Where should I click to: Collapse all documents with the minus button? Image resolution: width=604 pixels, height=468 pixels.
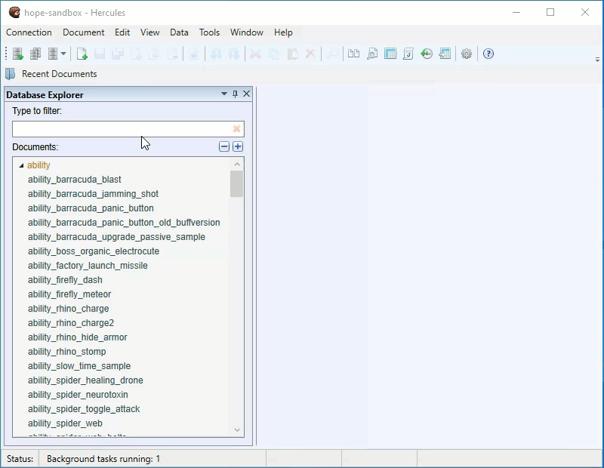point(224,146)
